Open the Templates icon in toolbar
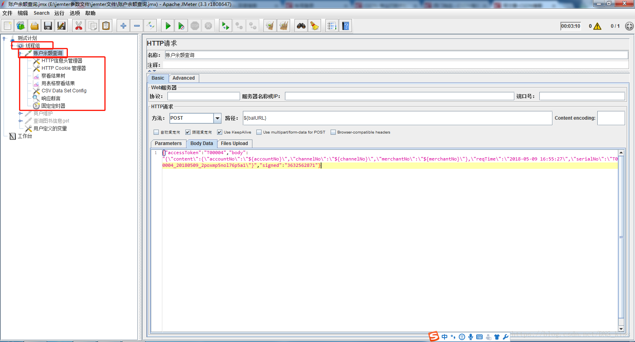Image resolution: width=635 pixels, height=342 pixels. tap(21, 26)
